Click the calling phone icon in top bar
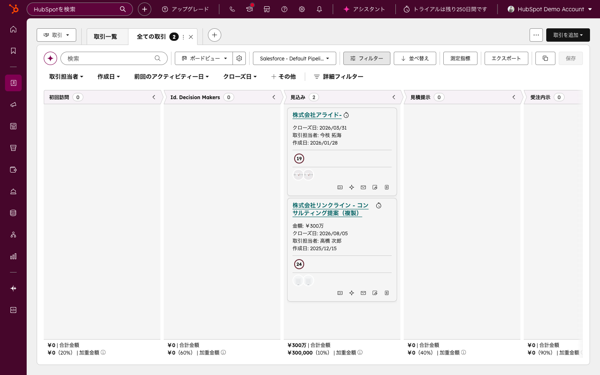The image size is (600, 375). tap(232, 9)
